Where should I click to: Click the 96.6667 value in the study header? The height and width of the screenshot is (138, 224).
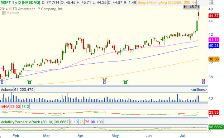point(62,122)
